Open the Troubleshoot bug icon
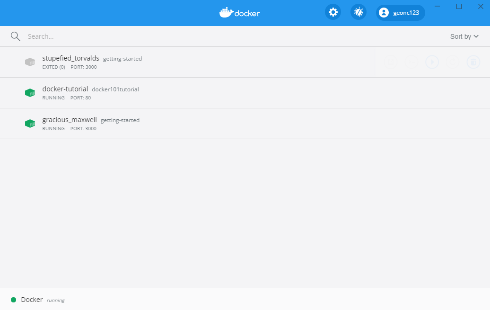The width and height of the screenshot is (490, 310). pyautogui.click(x=358, y=12)
